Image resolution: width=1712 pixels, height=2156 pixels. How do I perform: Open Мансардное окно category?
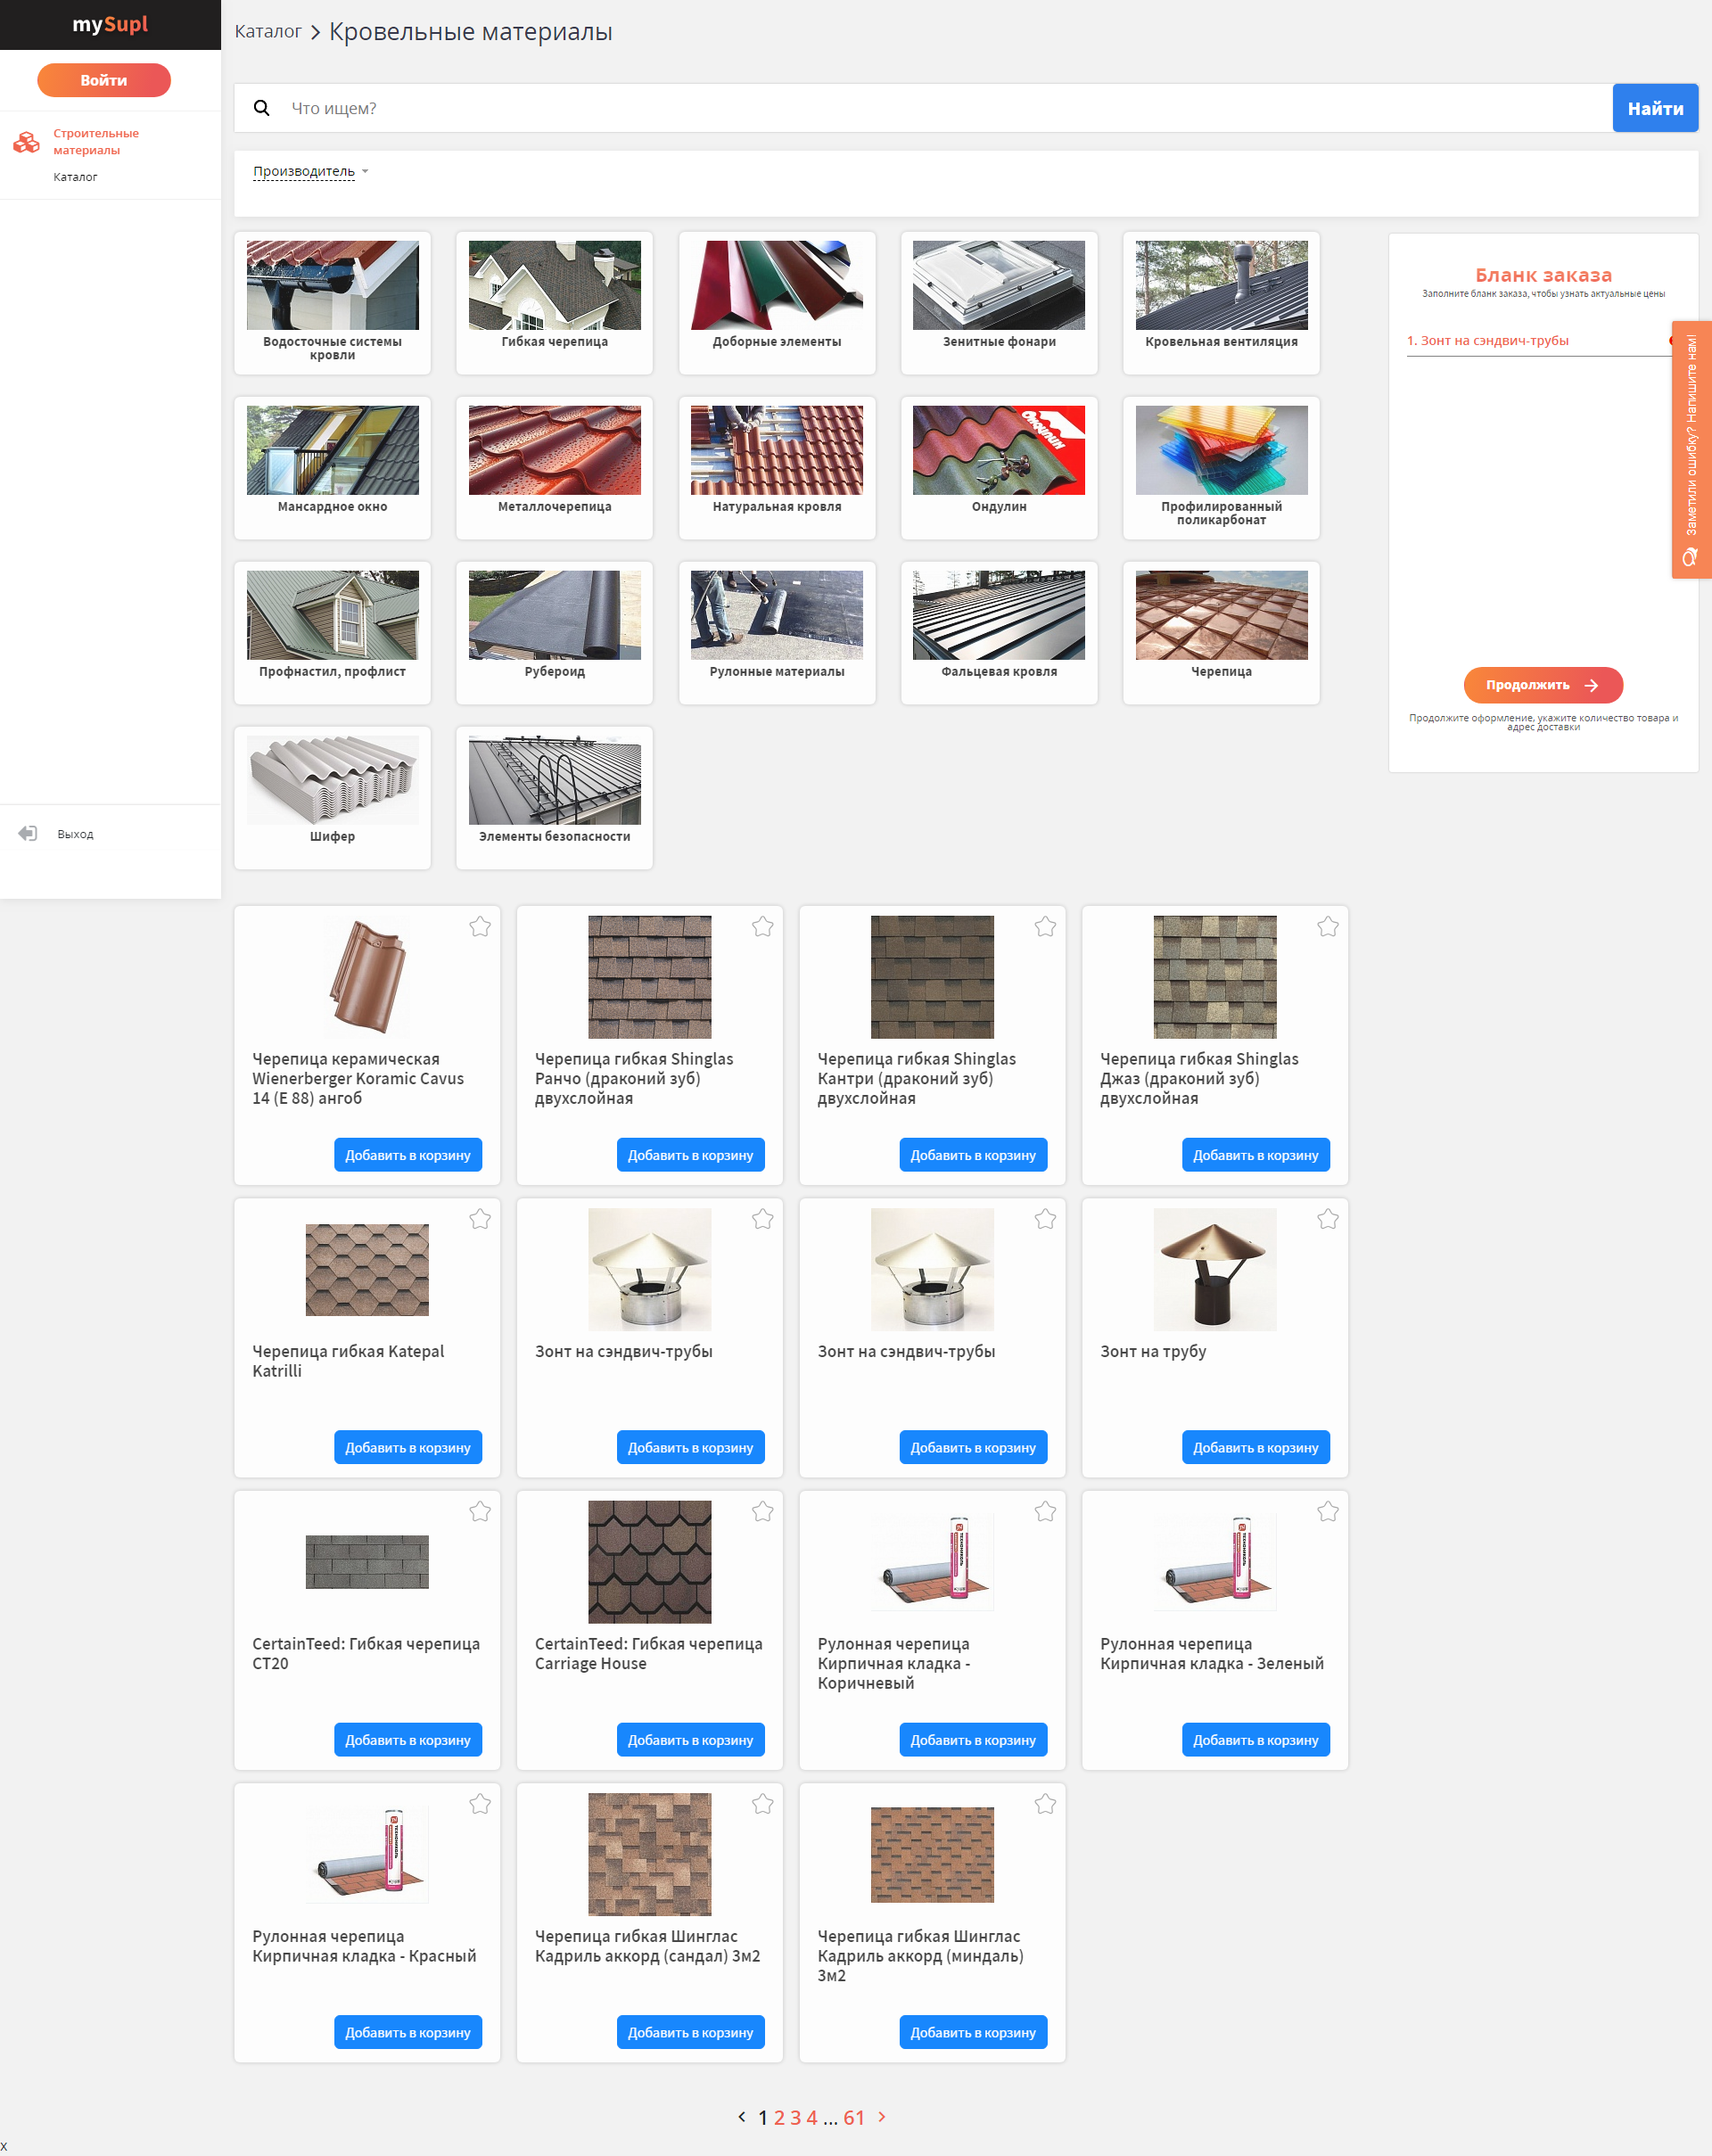[332, 468]
